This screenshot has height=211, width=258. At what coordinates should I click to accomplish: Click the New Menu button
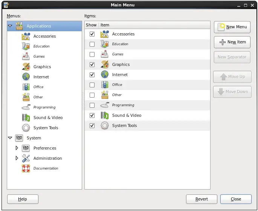[232, 27]
